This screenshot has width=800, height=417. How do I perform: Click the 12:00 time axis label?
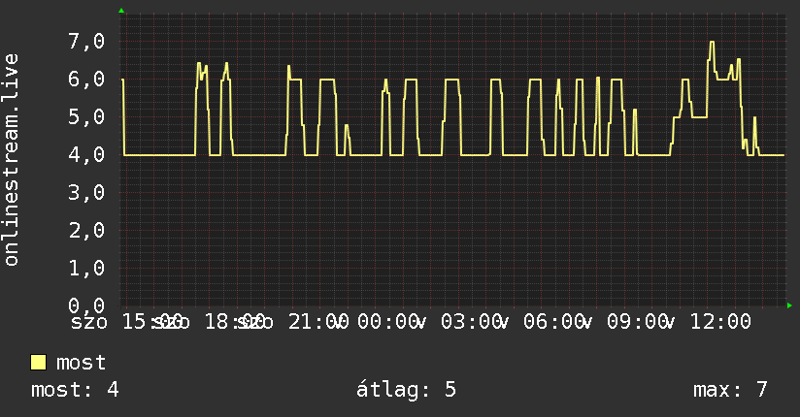720,322
